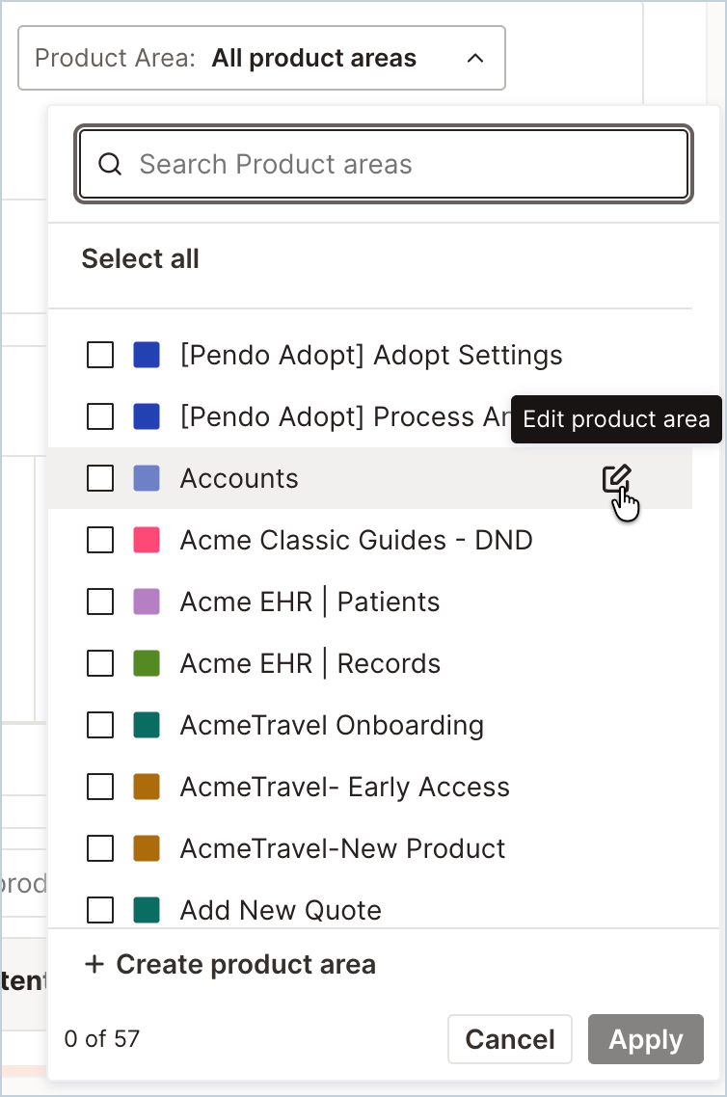727x1097 pixels.
Task: Click the pink swatch for Acme Classic Guides
Action: (x=147, y=540)
